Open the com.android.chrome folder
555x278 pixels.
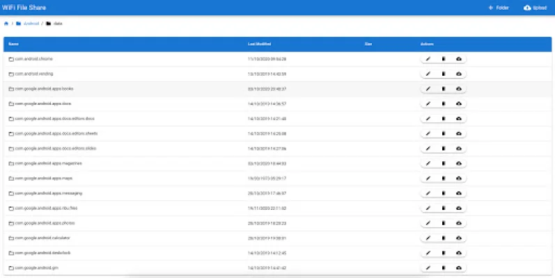click(x=33, y=59)
